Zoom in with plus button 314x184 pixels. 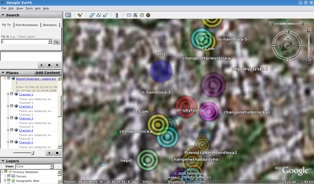[309, 31]
